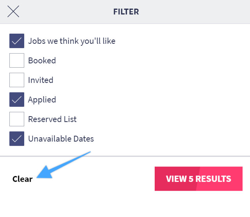Click the Invited filter label
The width and height of the screenshot is (250, 217).
pyautogui.click(x=41, y=80)
